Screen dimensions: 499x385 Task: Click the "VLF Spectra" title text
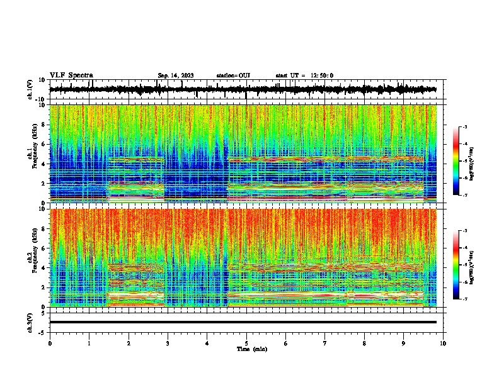71,75
